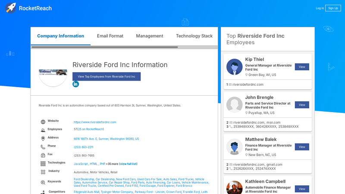Click Matthew Balek's avatar icon
Screen dimensions: 345x194
pyautogui.click(x=234, y=147)
